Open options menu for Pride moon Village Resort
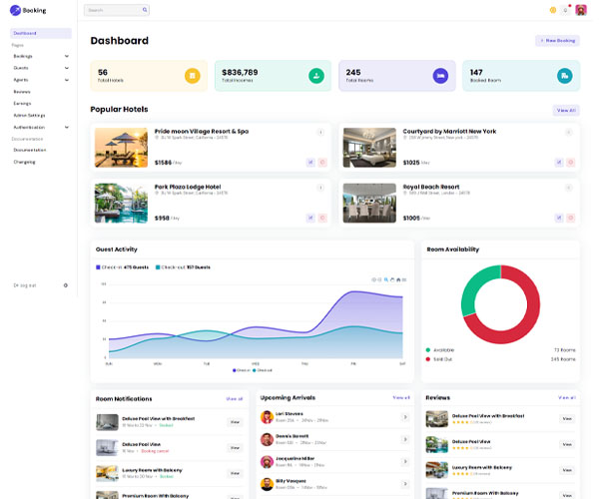Viewport: 599px width, 499px height. point(320,133)
